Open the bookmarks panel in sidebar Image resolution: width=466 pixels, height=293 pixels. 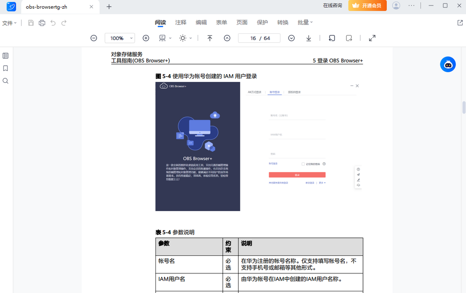tap(5, 68)
